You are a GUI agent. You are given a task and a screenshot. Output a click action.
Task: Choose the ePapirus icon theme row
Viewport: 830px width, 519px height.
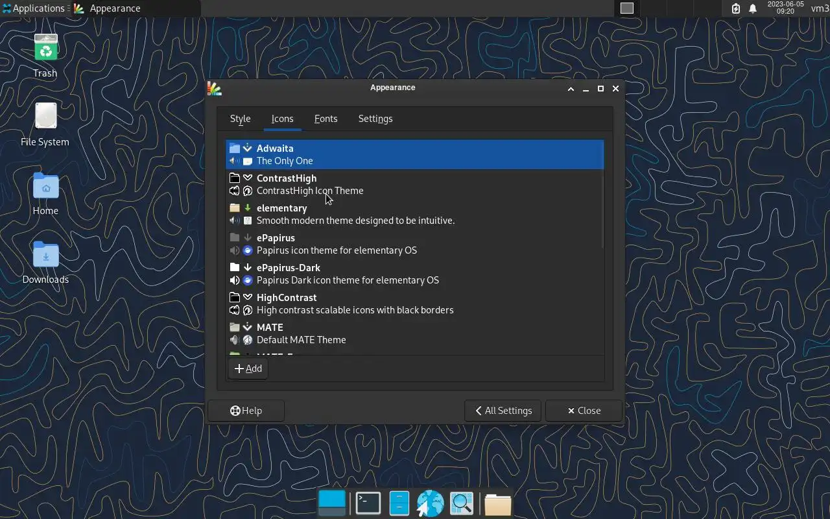(x=414, y=244)
